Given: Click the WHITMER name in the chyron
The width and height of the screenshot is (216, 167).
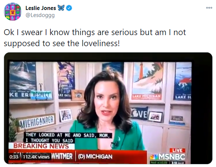Looking at the screenshot, I should click(x=62, y=156).
